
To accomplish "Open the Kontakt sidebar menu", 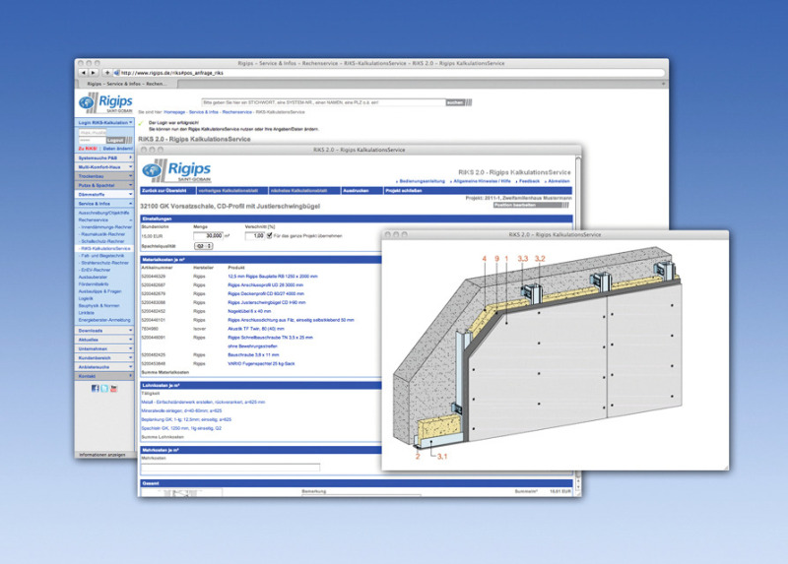I will (104, 376).
